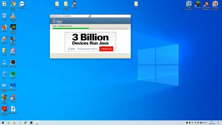Viewport: 222px width, 125px height.
Task: Click the volume icon in system tray
Action: [206, 123]
